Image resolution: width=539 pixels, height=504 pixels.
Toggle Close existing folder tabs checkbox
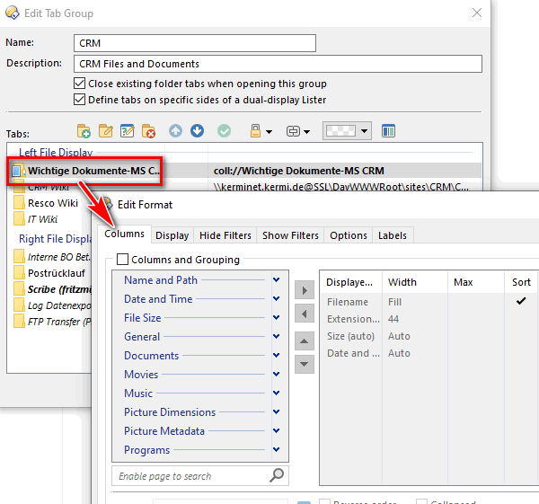79,84
